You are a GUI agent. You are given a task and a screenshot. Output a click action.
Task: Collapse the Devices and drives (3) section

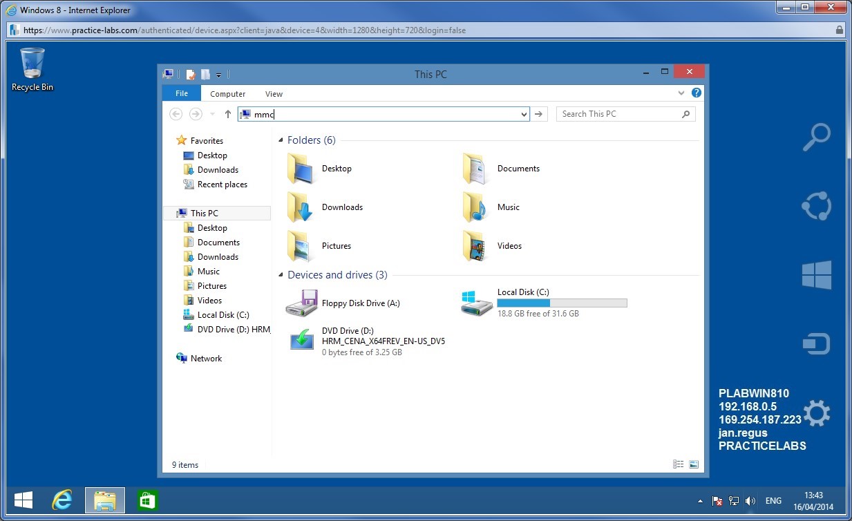click(x=280, y=274)
